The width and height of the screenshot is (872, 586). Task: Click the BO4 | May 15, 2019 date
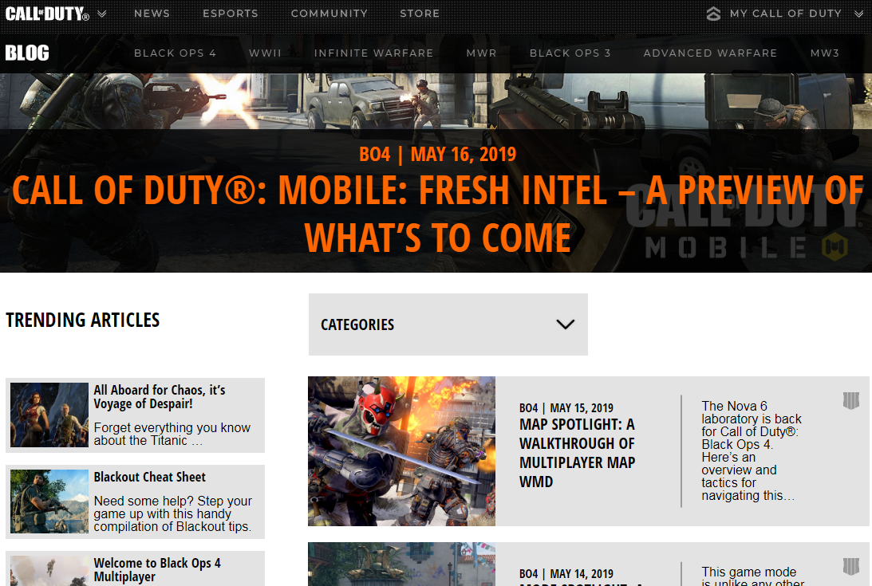click(566, 407)
